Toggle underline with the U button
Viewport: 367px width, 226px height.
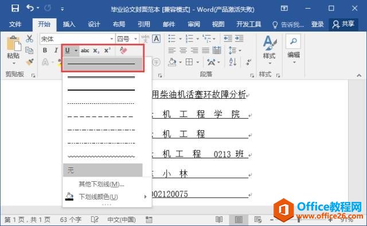pyautogui.click(x=68, y=50)
